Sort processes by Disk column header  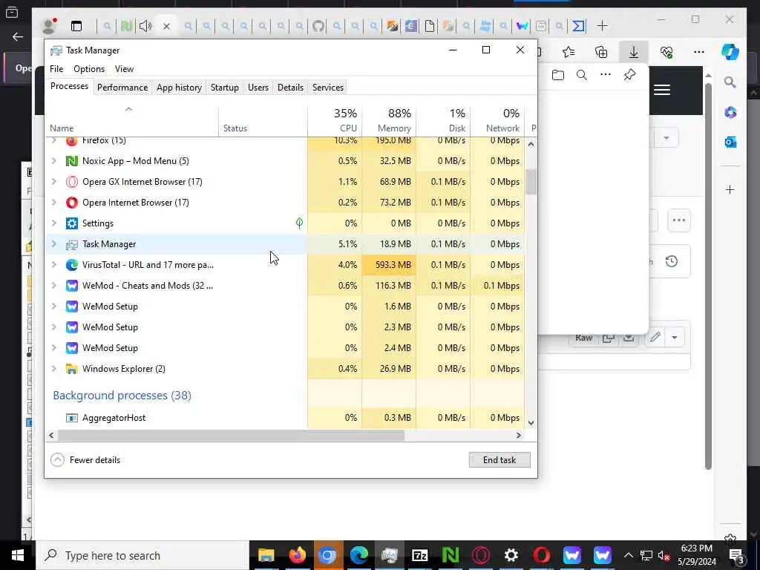(x=444, y=121)
